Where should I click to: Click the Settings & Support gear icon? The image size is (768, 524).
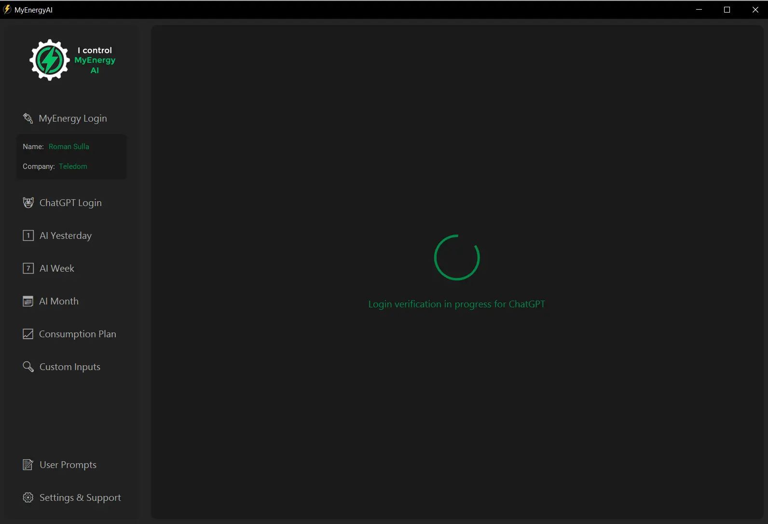point(28,497)
